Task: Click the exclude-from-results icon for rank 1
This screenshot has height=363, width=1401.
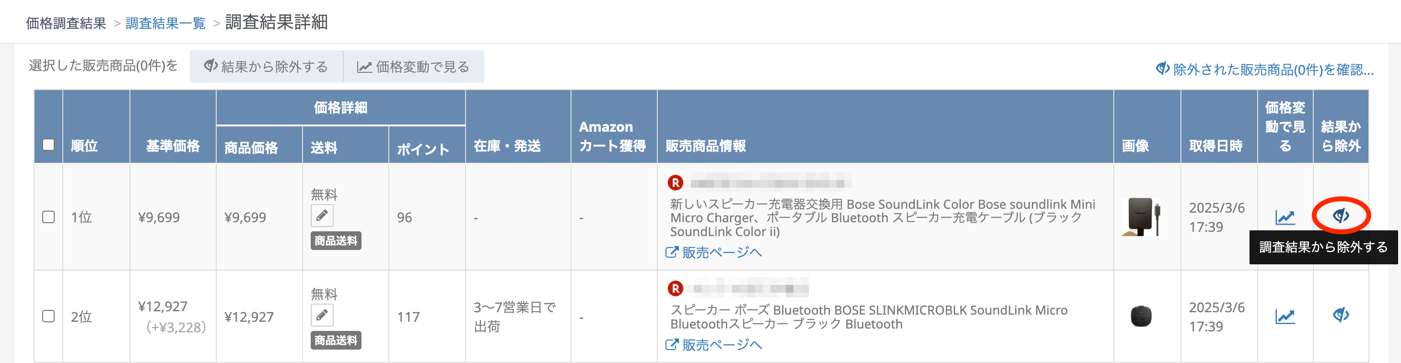Action: [1341, 216]
